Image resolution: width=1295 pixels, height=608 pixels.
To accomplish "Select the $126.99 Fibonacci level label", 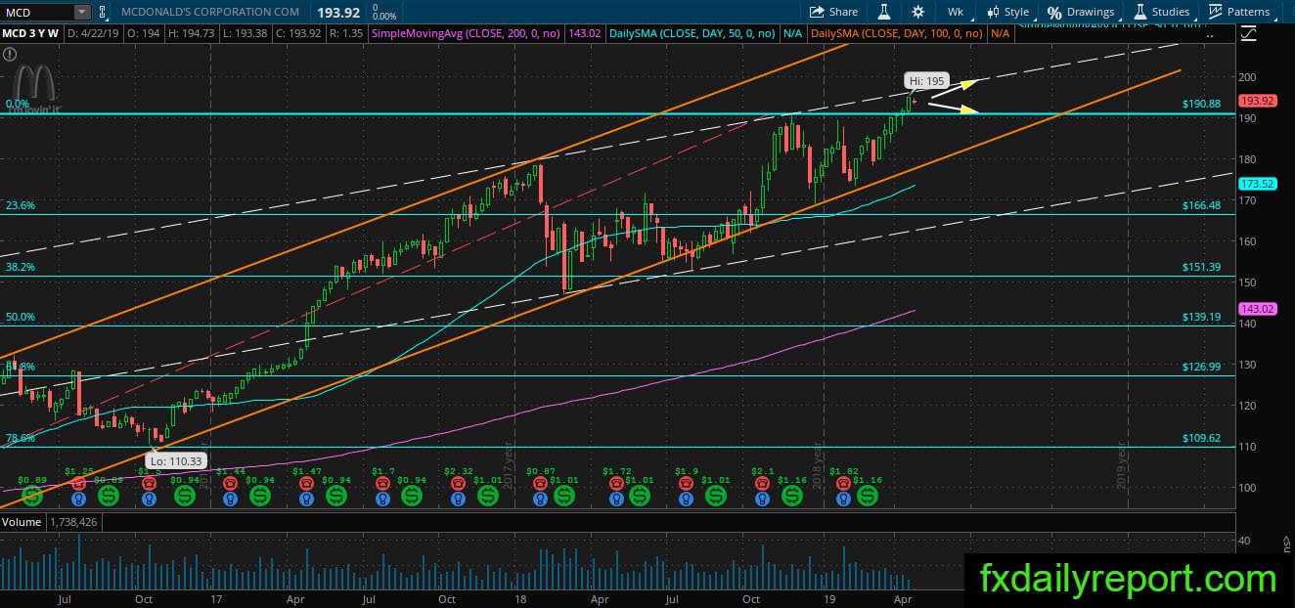I will [x=1201, y=368].
